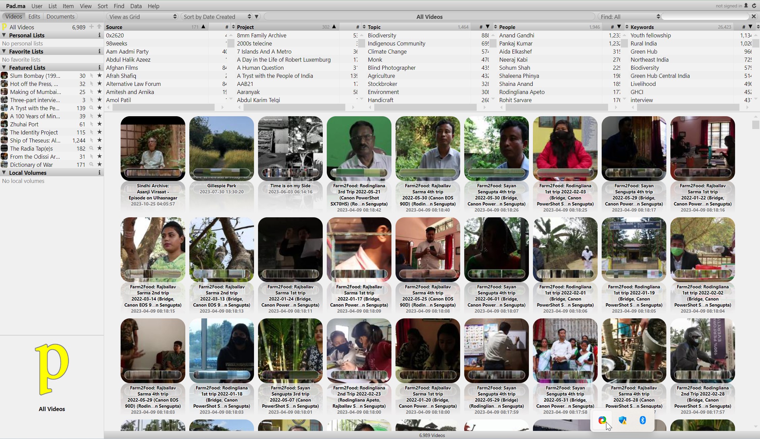The width and height of the screenshot is (760, 439).
Task: Switch to the Edits tab
Action: coord(34,17)
